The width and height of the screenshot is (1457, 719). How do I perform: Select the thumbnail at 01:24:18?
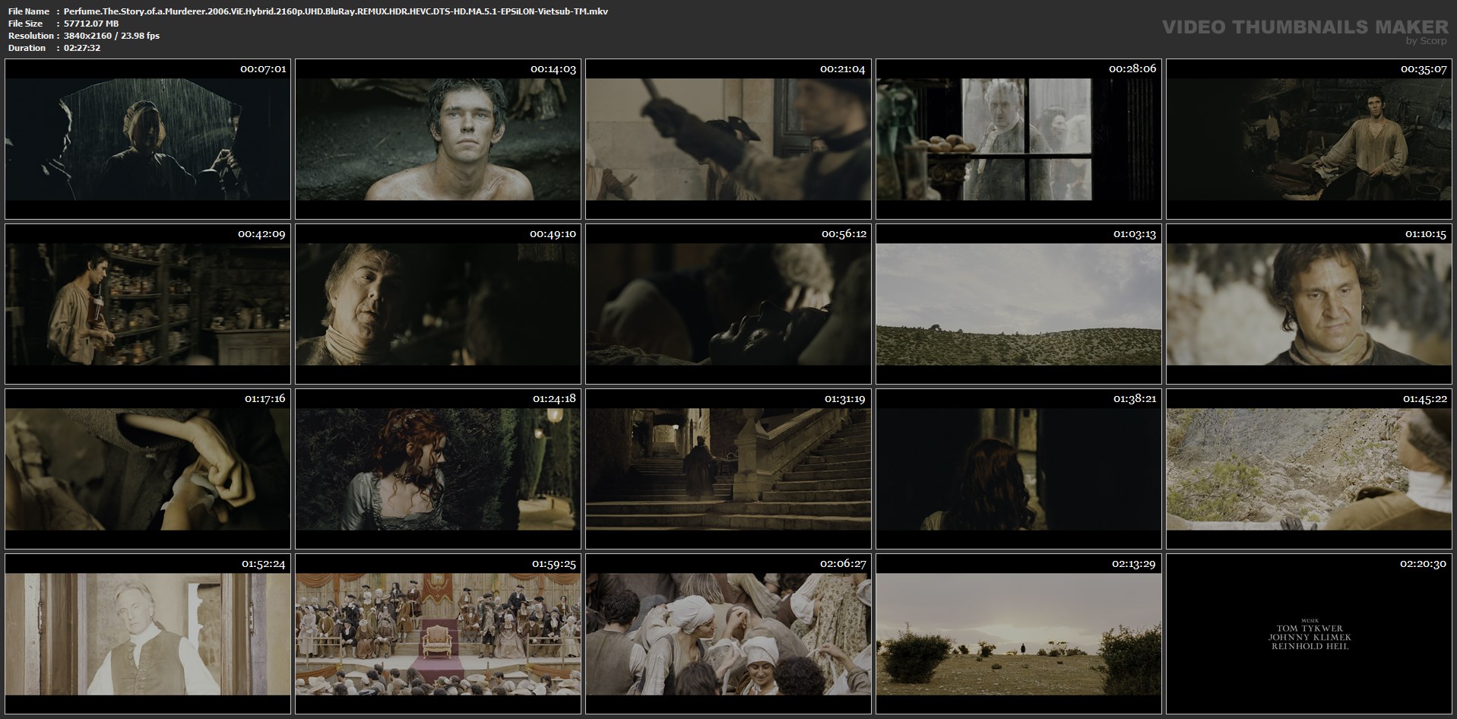438,469
